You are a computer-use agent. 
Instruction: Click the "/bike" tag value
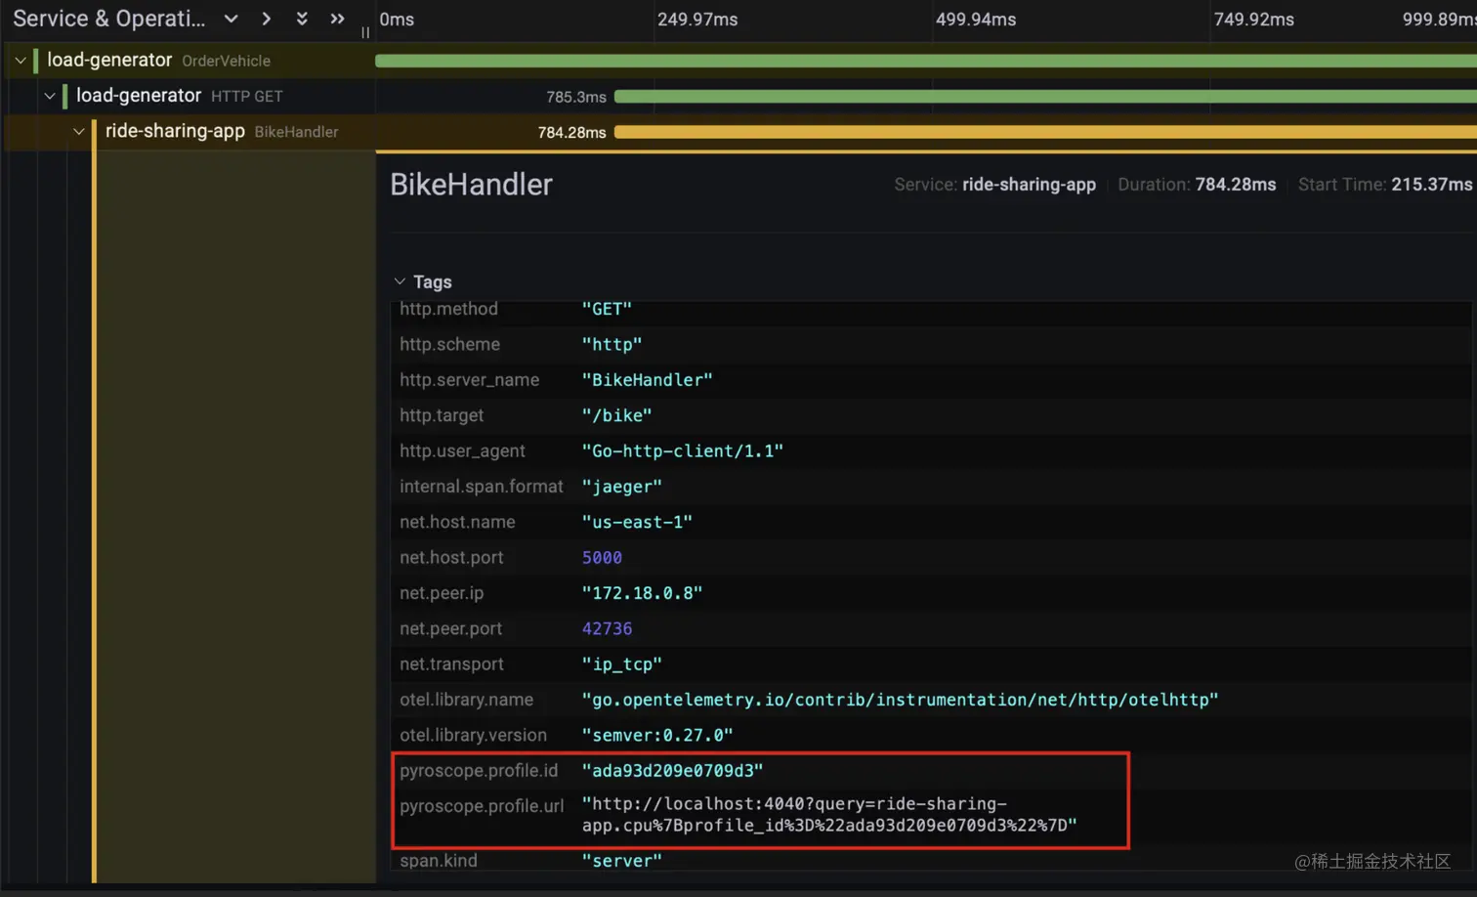(x=617, y=415)
